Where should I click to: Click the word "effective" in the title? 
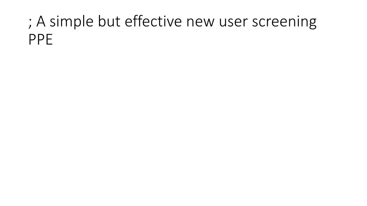153,21
